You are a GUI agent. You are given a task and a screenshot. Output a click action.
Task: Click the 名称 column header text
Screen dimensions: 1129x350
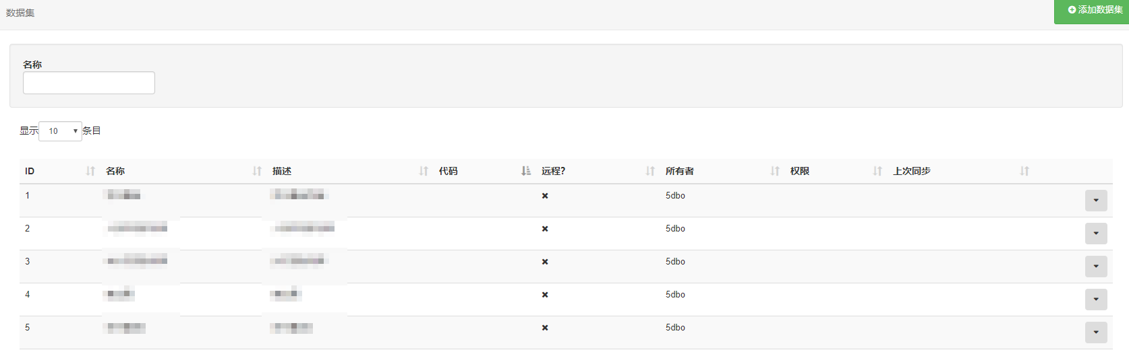tap(115, 171)
